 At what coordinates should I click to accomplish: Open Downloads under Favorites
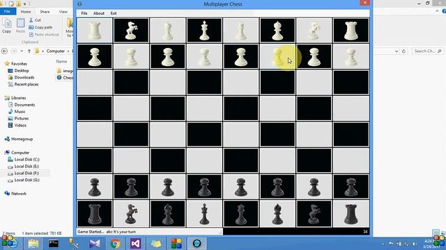pos(21,77)
